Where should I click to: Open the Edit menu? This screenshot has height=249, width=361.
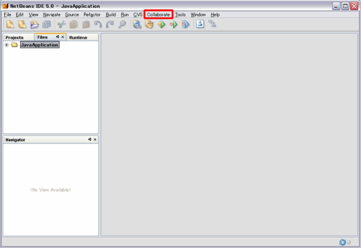[20, 15]
